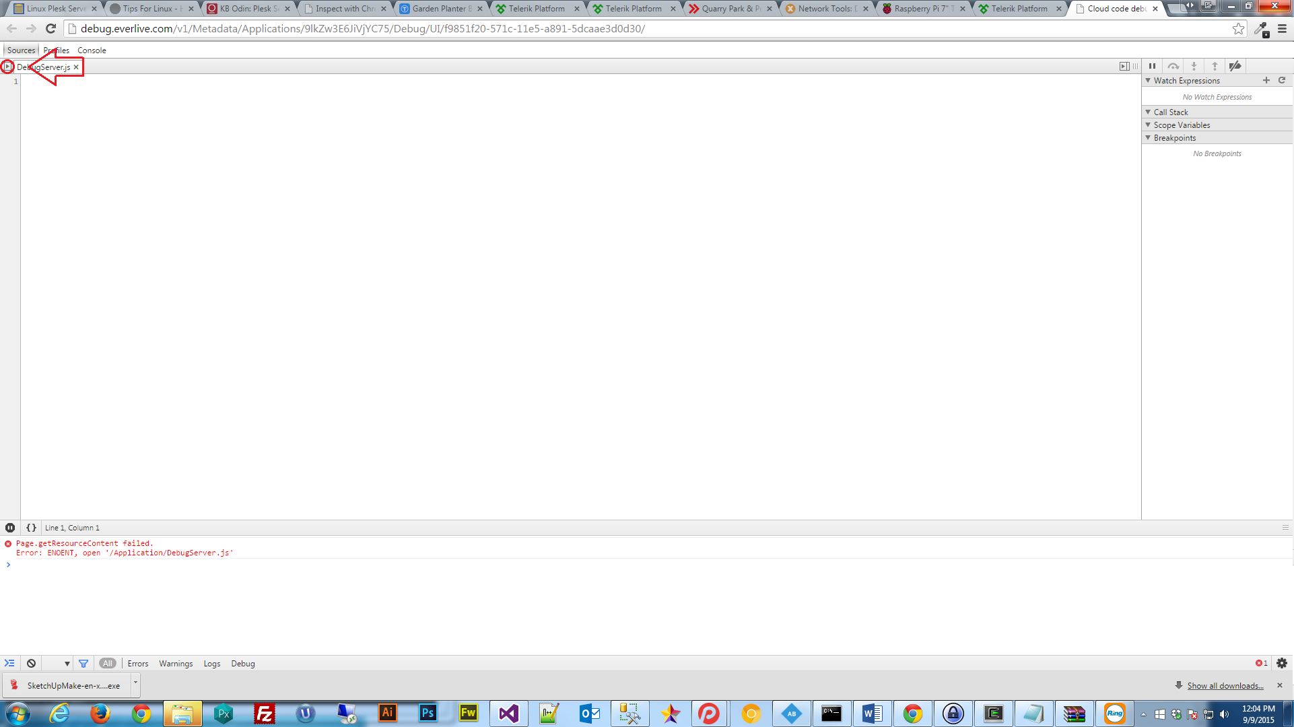Filter console by Errors
This screenshot has height=727, width=1294.
138,664
